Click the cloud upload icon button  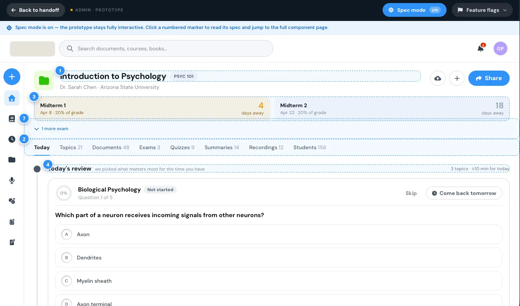[438, 78]
